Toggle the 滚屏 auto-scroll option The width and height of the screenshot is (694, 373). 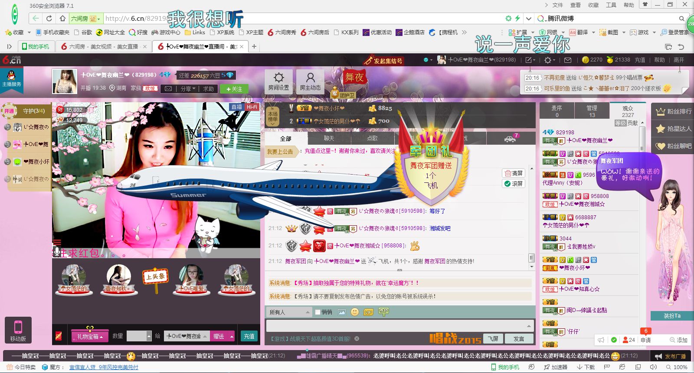click(514, 184)
